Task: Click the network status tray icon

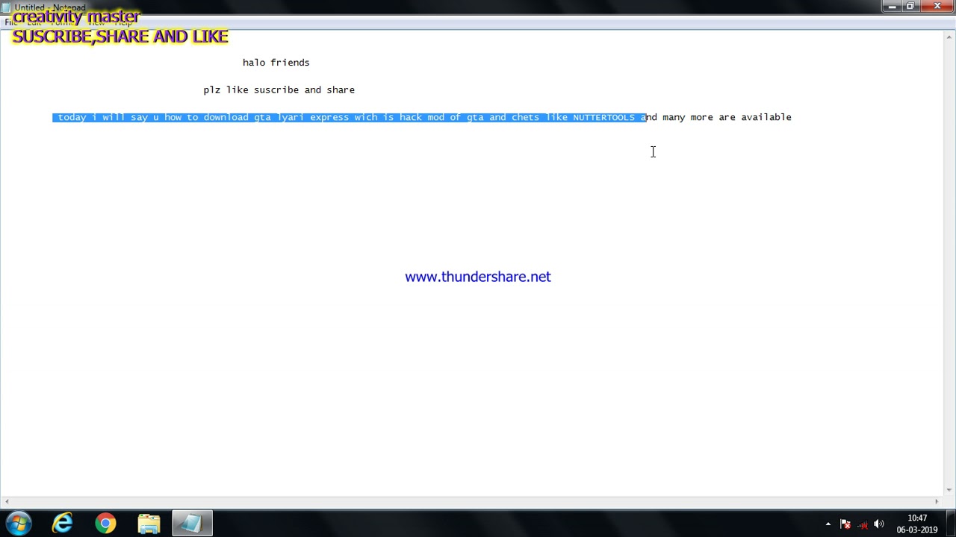Action: click(x=862, y=524)
